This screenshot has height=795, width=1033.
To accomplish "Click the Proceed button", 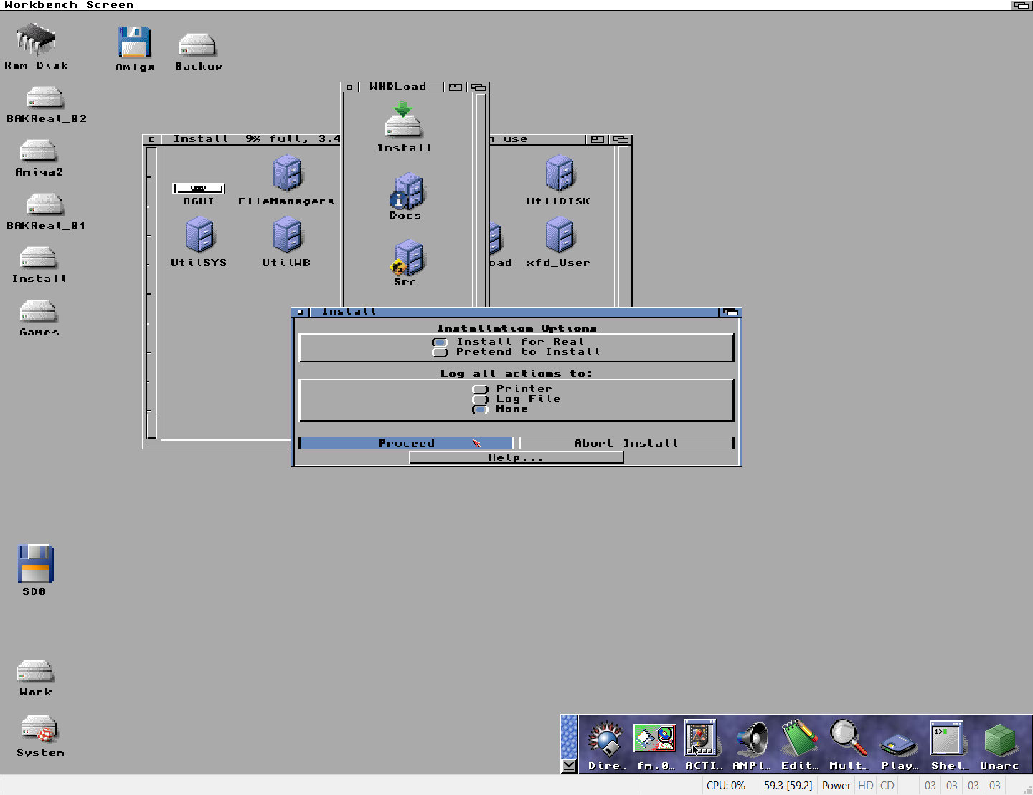I will click(406, 443).
